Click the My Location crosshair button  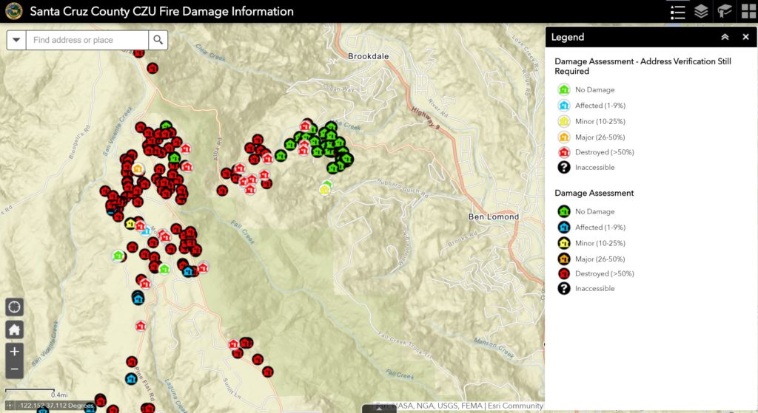coord(15,307)
